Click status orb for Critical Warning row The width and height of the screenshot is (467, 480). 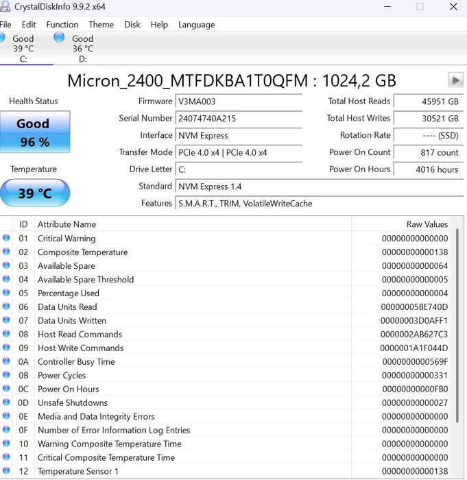point(6,237)
